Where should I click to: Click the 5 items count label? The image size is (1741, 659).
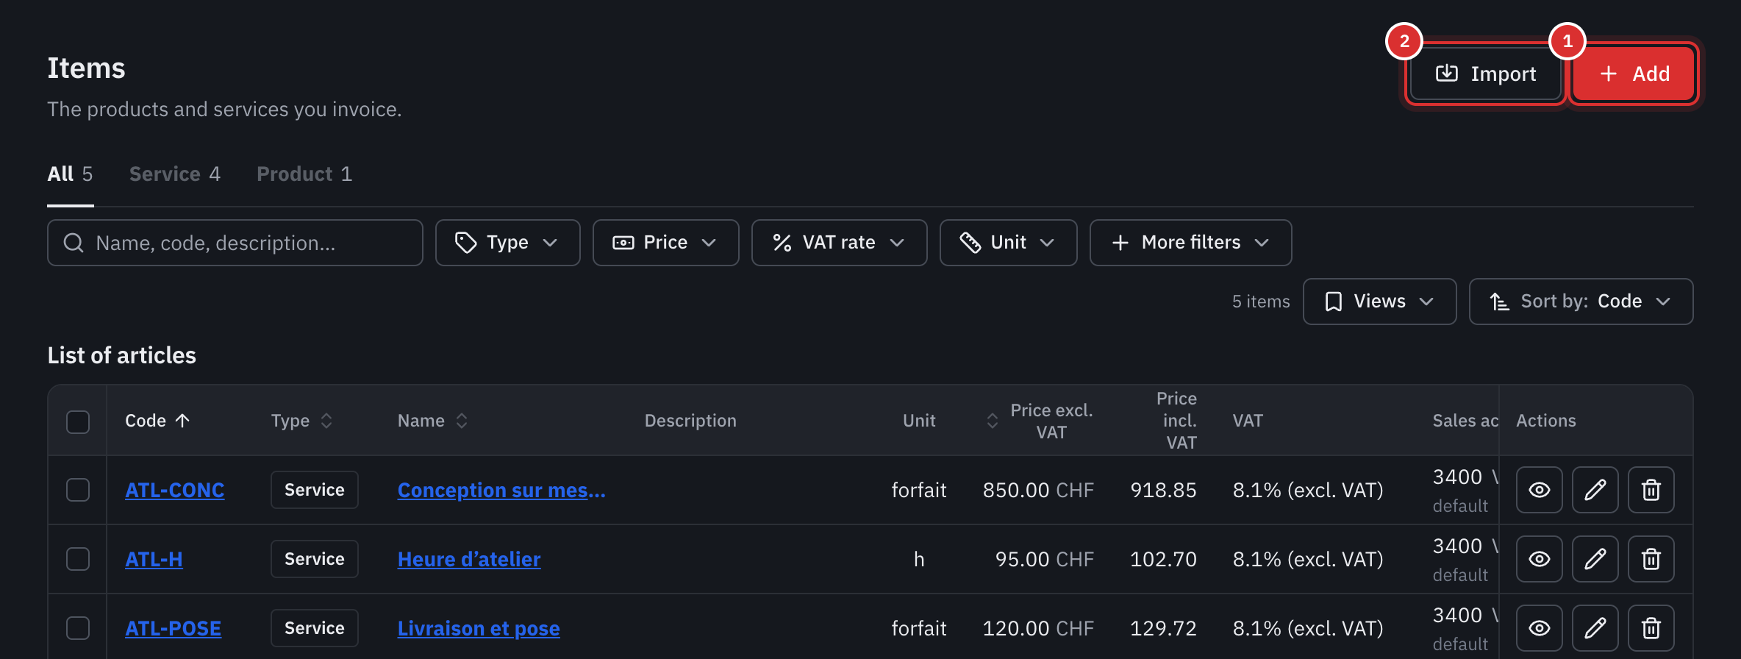click(1261, 302)
